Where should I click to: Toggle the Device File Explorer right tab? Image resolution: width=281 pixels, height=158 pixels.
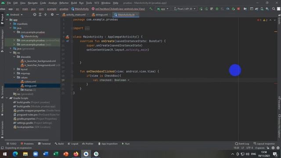(279, 126)
